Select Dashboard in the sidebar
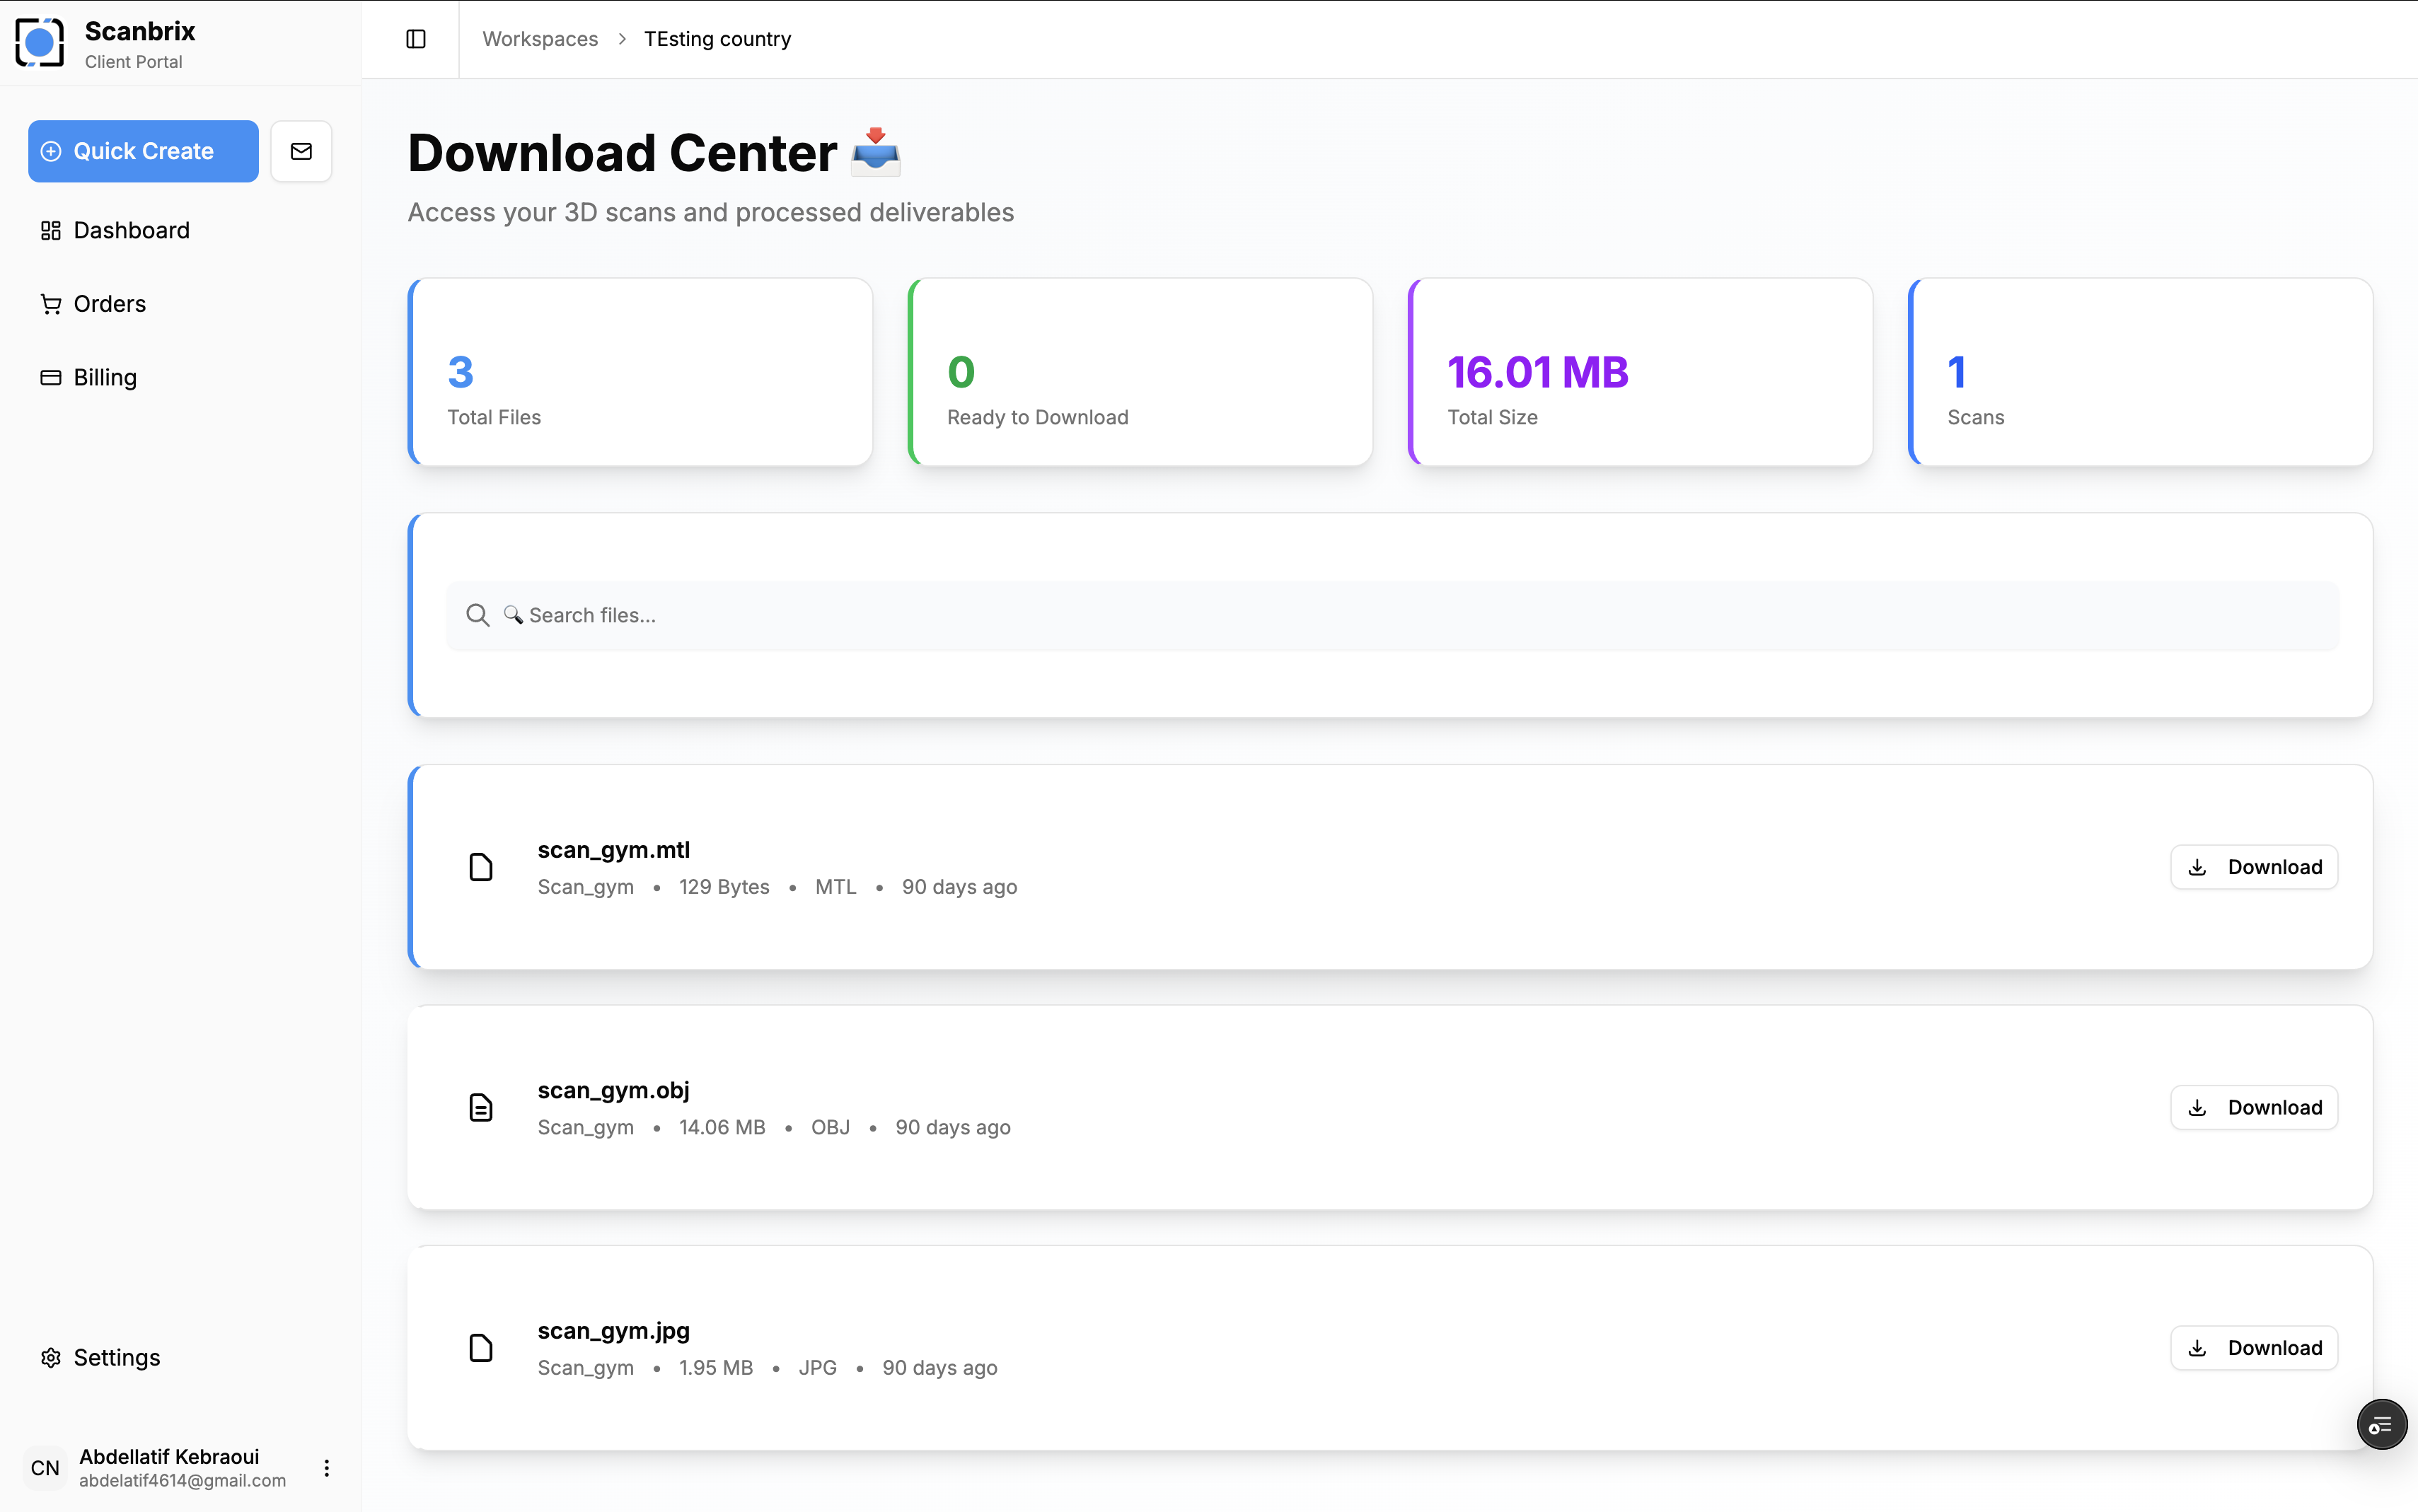This screenshot has width=2418, height=1512. pos(131,229)
